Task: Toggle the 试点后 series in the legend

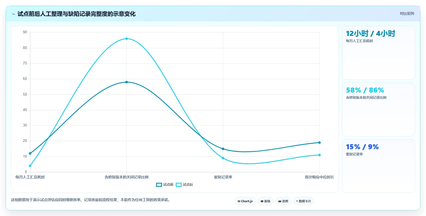Action: [185, 185]
